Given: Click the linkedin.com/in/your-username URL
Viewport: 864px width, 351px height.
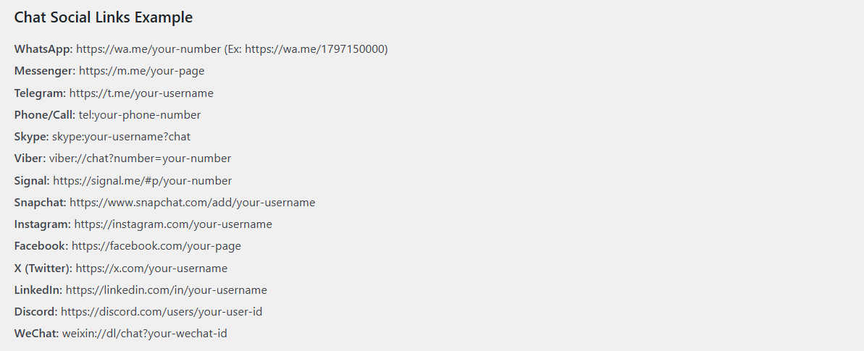Looking at the screenshot, I should (167, 289).
